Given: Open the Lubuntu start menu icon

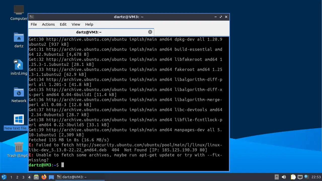Looking at the screenshot, I should coord(4,177).
